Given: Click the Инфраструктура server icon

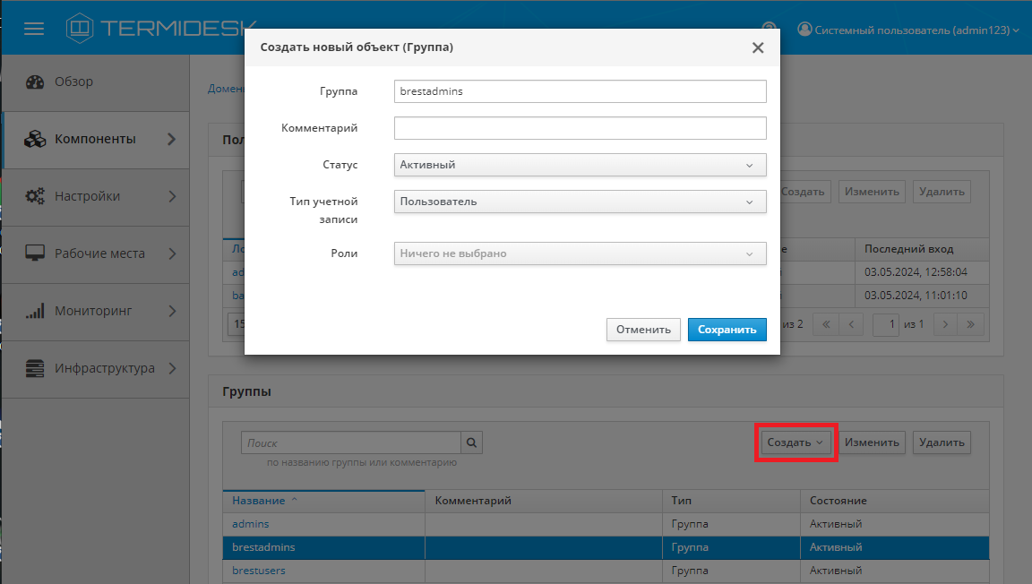Looking at the screenshot, I should click(35, 368).
